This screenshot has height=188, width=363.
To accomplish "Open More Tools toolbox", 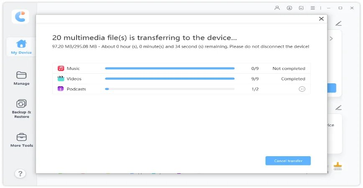I will (x=21, y=140).
